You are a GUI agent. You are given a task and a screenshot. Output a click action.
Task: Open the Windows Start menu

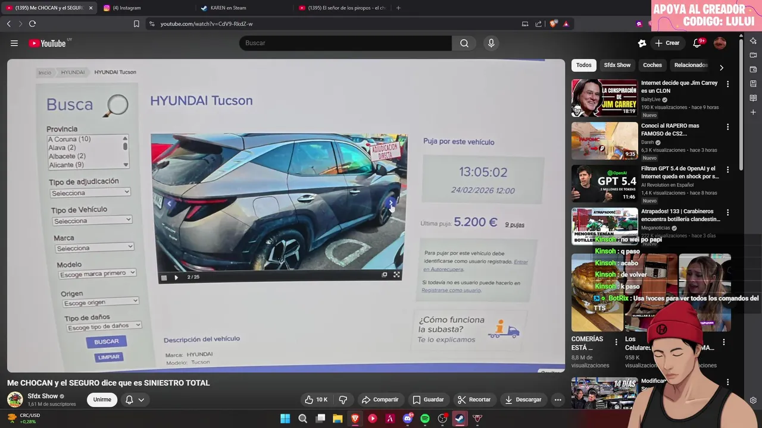[x=285, y=418]
